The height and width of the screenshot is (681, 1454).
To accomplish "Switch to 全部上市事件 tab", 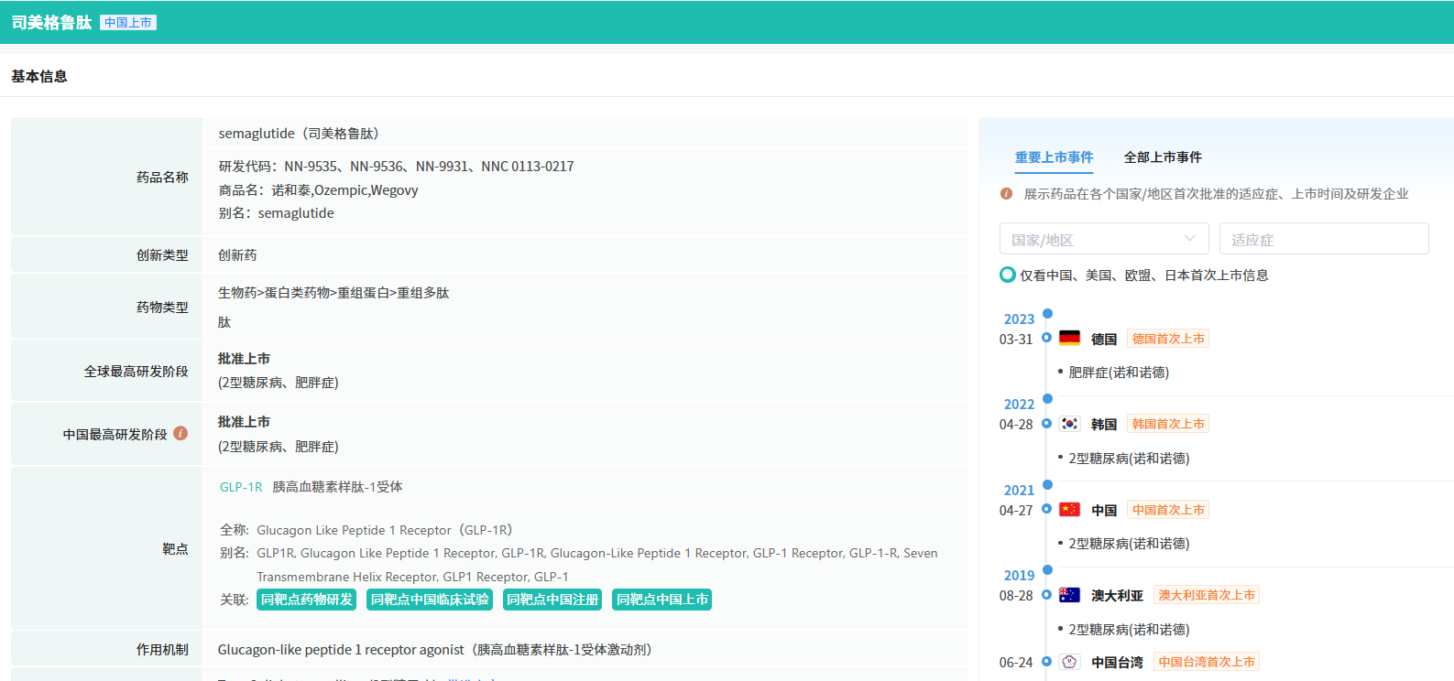I will [x=1163, y=157].
